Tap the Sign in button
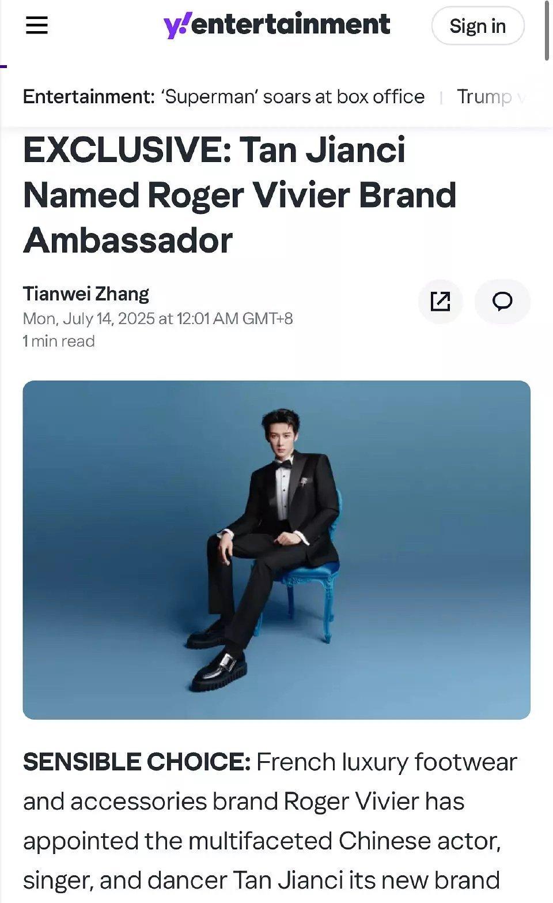The image size is (553, 903). (x=478, y=26)
